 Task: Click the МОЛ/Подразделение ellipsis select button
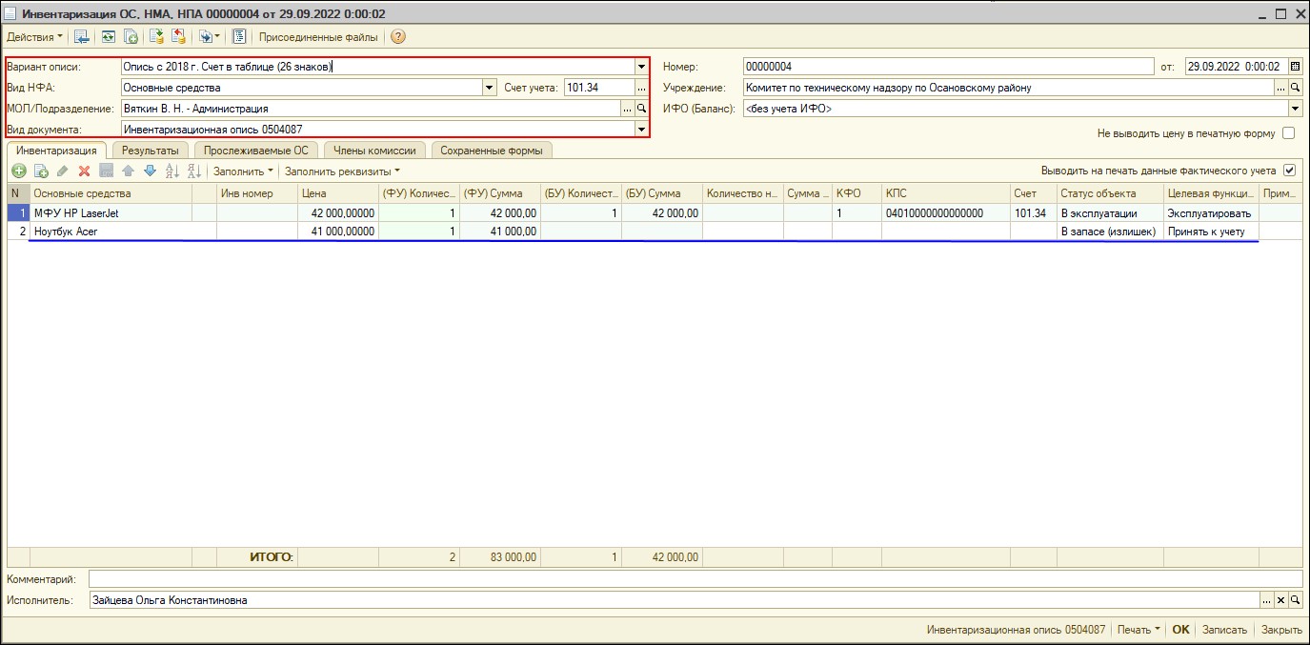[x=628, y=109]
